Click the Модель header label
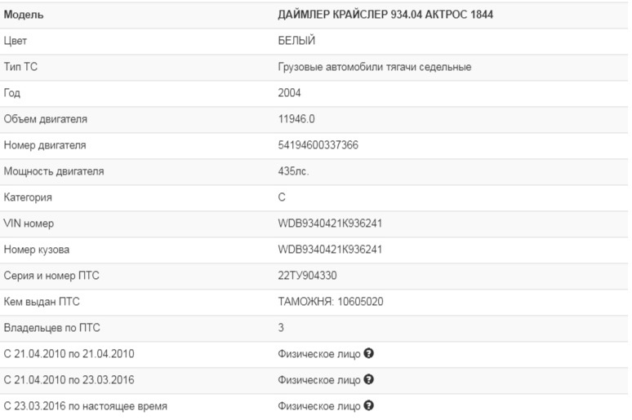This screenshot has height=420, width=632. pos(24,15)
